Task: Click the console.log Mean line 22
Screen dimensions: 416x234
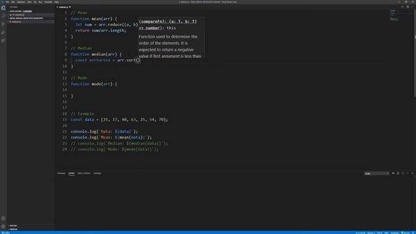Action: (x=111, y=137)
